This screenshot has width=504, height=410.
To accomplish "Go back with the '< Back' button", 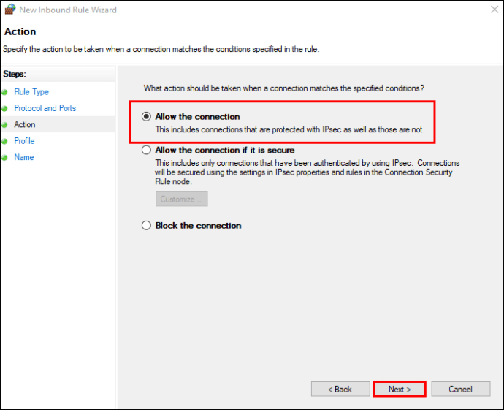I will 339,390.
